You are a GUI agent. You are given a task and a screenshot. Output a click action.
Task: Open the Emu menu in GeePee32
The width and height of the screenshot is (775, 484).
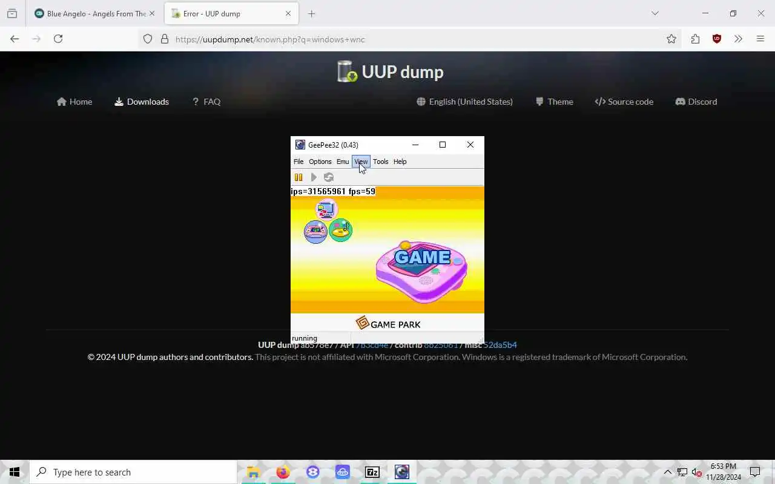[343, 162]
